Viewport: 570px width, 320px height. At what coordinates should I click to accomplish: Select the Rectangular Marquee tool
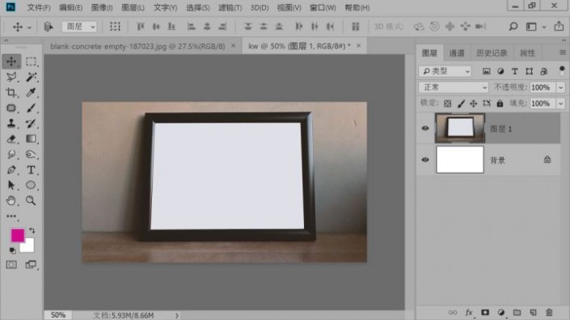coord(31,61)
